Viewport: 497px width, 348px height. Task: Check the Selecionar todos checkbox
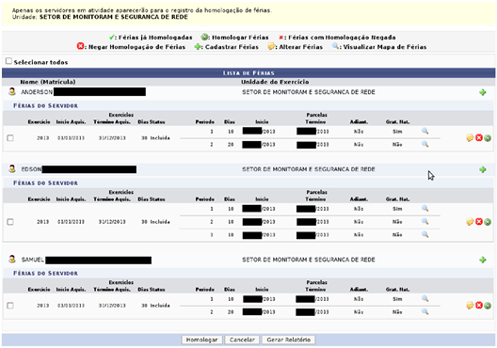point(8,61)
